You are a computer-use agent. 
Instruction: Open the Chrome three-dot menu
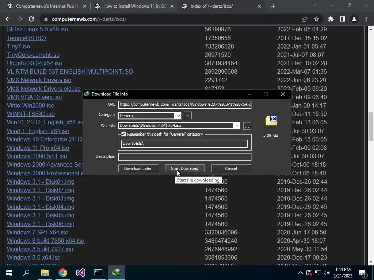point(366,19)
